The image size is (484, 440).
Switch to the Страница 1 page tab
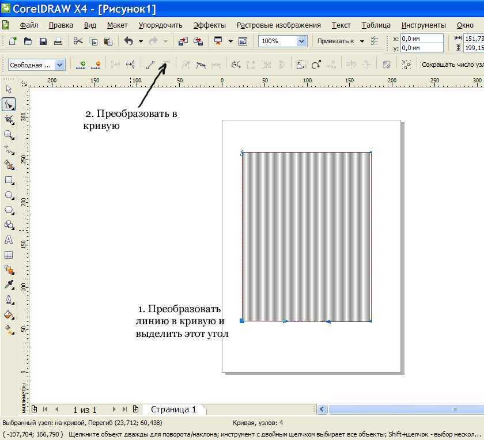[x=173, y=409]
